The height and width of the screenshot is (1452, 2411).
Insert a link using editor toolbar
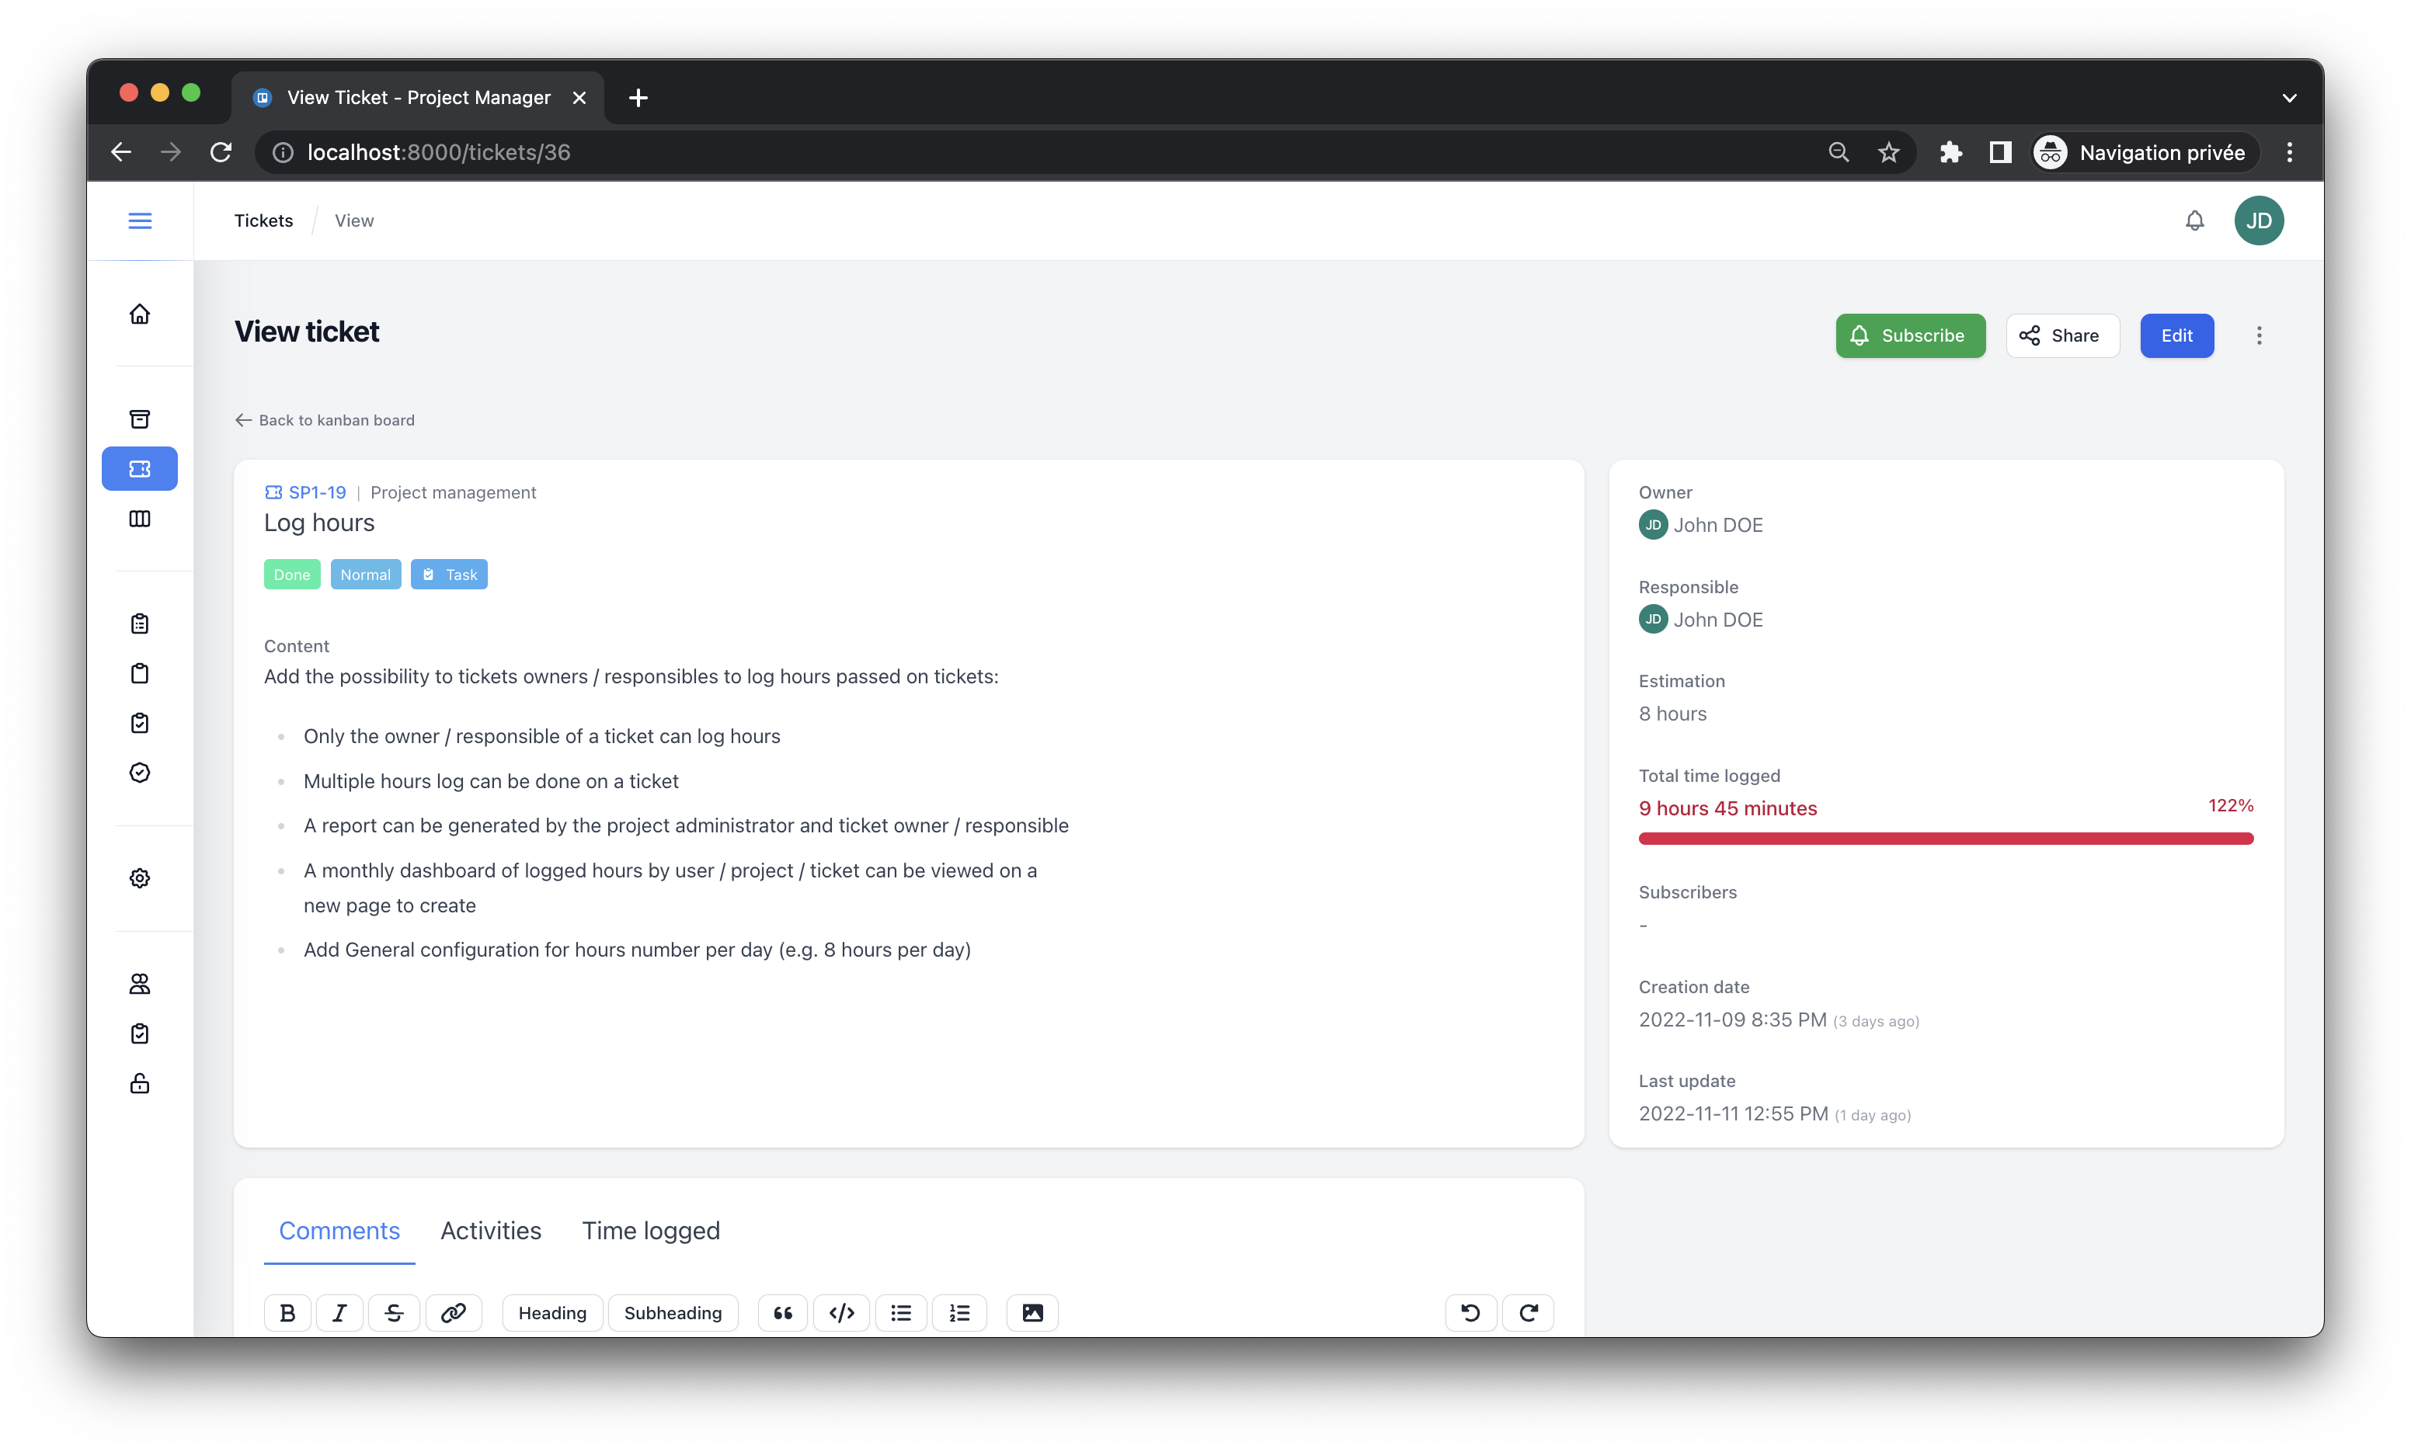[x=453, y=1313]
